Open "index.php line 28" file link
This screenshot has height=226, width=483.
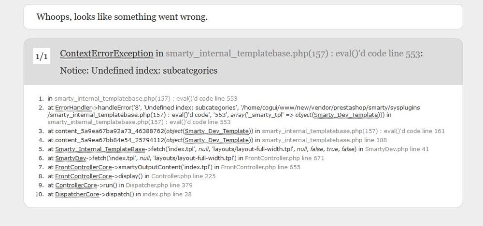tap(167, 194)
